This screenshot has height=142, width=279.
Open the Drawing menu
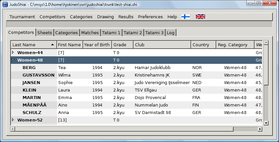105,17
